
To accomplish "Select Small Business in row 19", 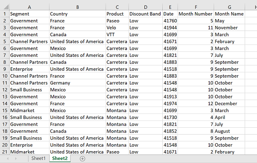I will pos(29,138).
